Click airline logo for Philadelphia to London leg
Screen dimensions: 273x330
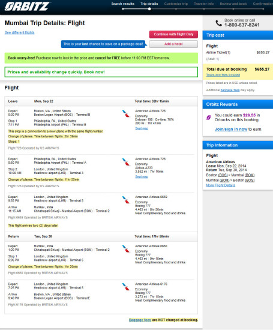[126, 161]
